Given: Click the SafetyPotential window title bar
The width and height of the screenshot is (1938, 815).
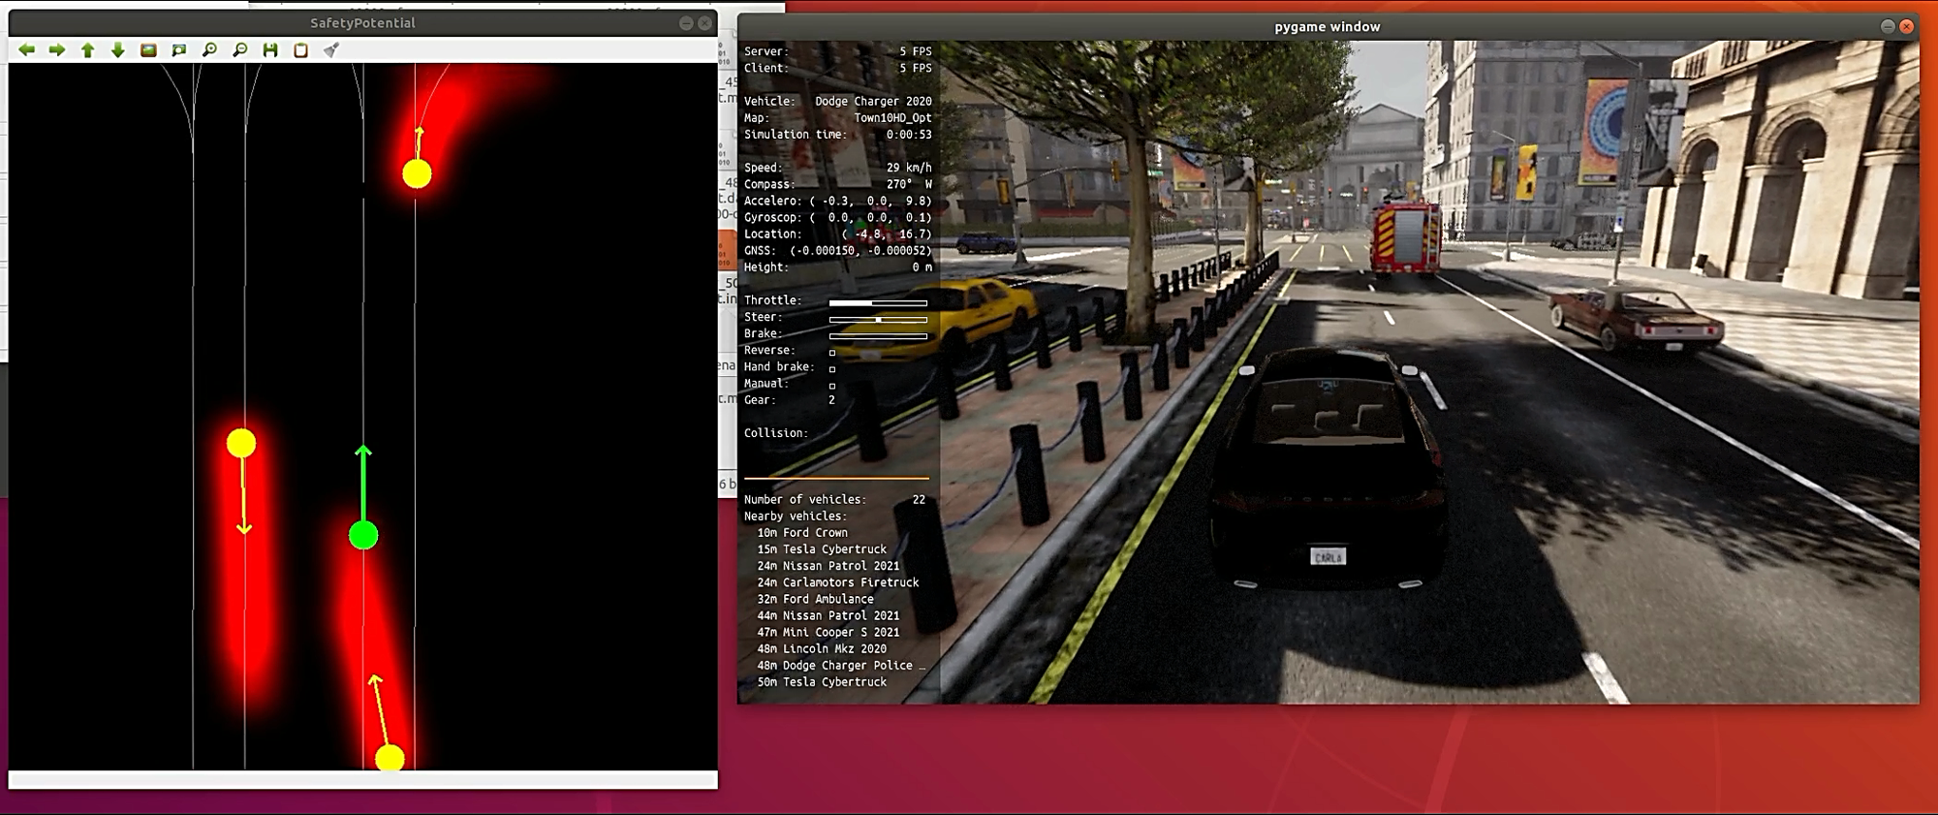Looking at the screenshot, I should pyautogui.click(x=362, y=23).
